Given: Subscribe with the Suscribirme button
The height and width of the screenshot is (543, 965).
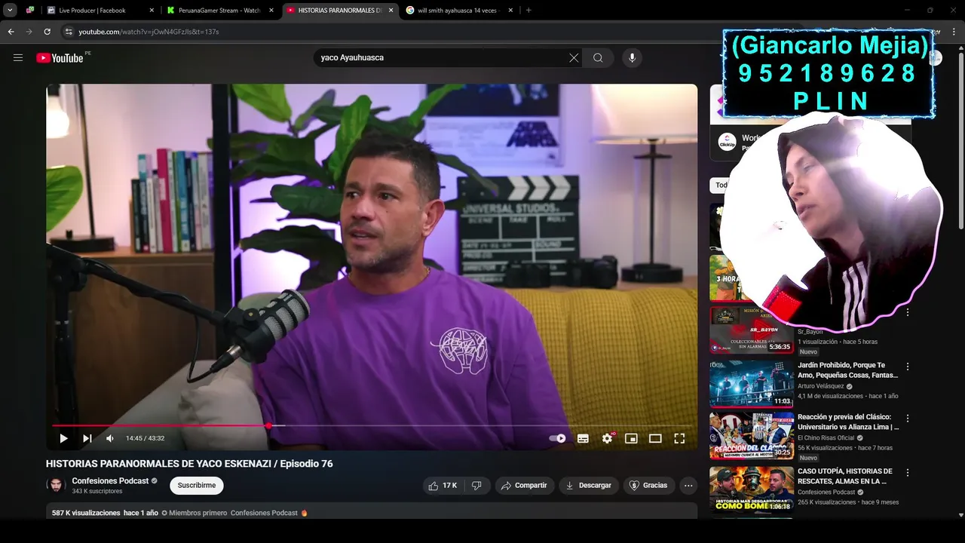Looking at the screenshot, I should pyautogui.click(x=197, y=486).
